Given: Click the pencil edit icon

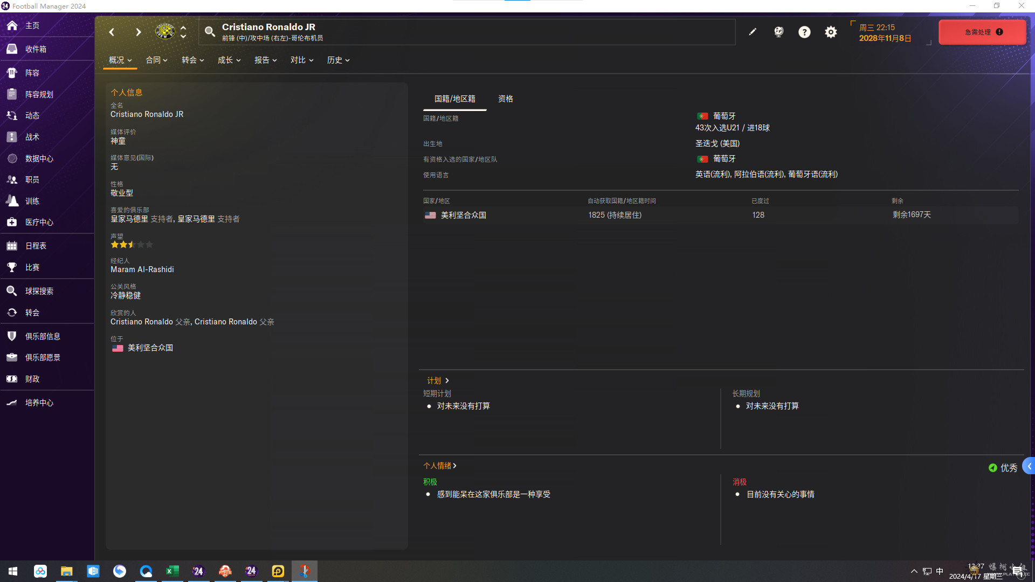Looking at the screenshot, I should pyautogui.click(x=753, y=32).
